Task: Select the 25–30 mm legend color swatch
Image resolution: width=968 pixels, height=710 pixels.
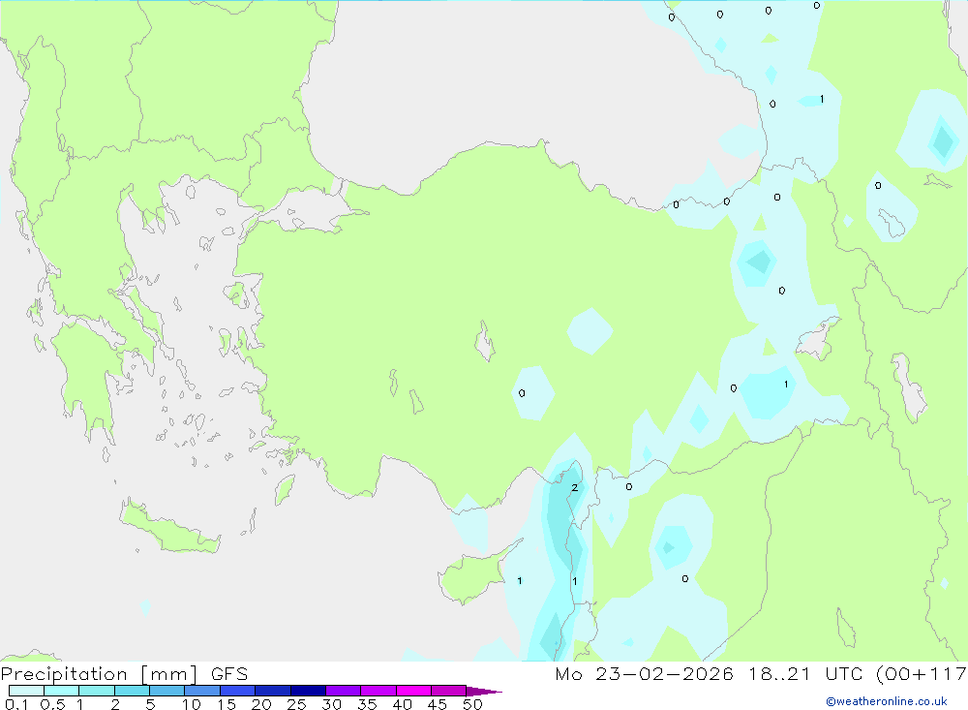Action: [x=308, y=691]
